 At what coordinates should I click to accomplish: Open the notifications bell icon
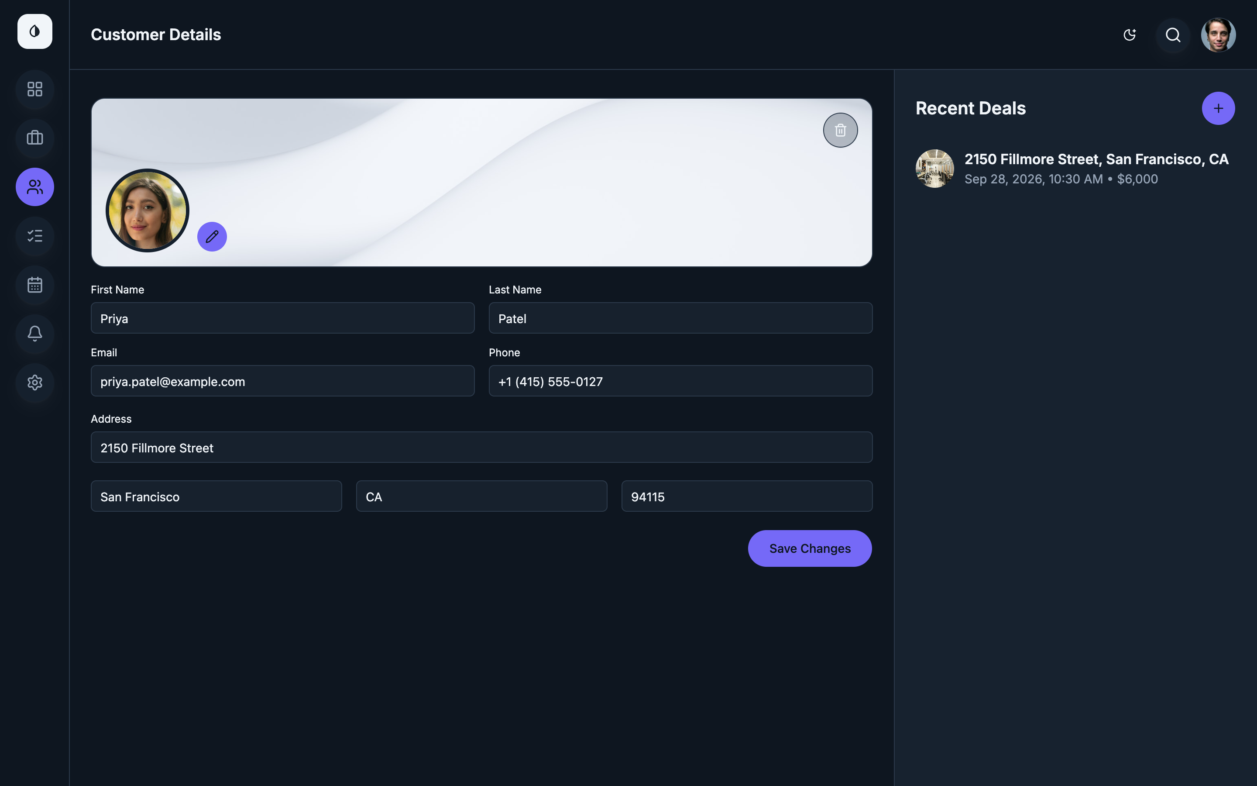tap(35, 334)
